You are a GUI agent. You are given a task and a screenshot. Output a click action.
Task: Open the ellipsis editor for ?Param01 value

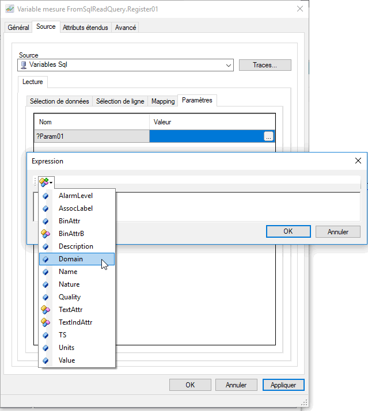tap(268, 136)
